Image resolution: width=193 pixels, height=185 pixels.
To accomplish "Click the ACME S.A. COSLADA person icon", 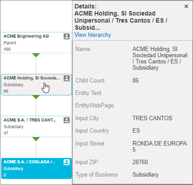I will [x=67, y=162].
